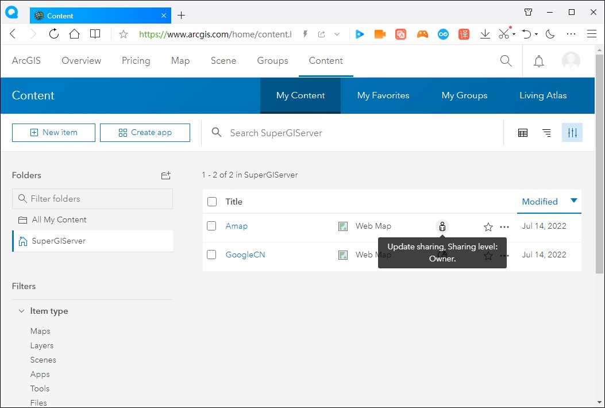Reload the page with refresh icon
This screenshot has width=605, height=408.
click(x=53, y=34)
